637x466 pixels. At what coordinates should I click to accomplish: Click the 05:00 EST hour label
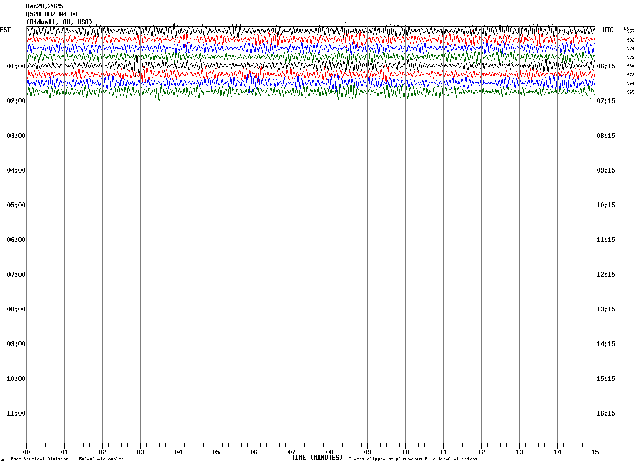[16, 205]
